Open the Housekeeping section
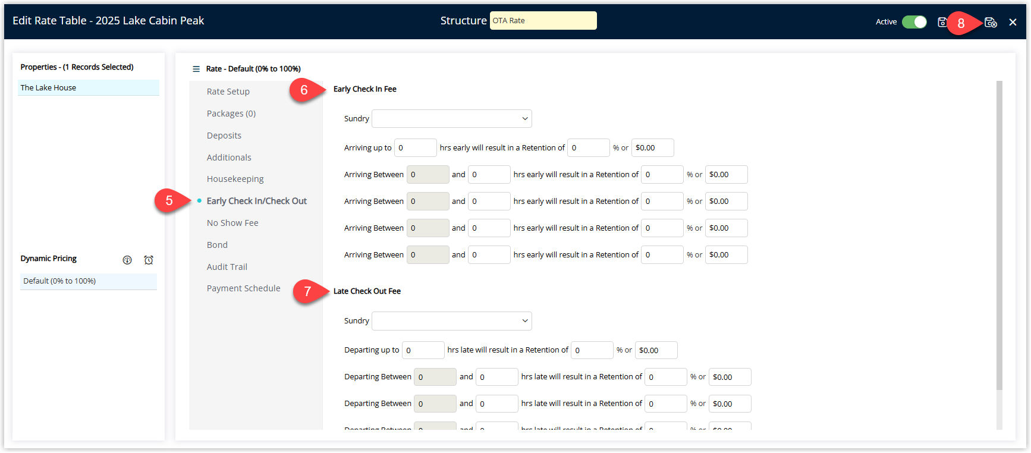 coord(235,179)
